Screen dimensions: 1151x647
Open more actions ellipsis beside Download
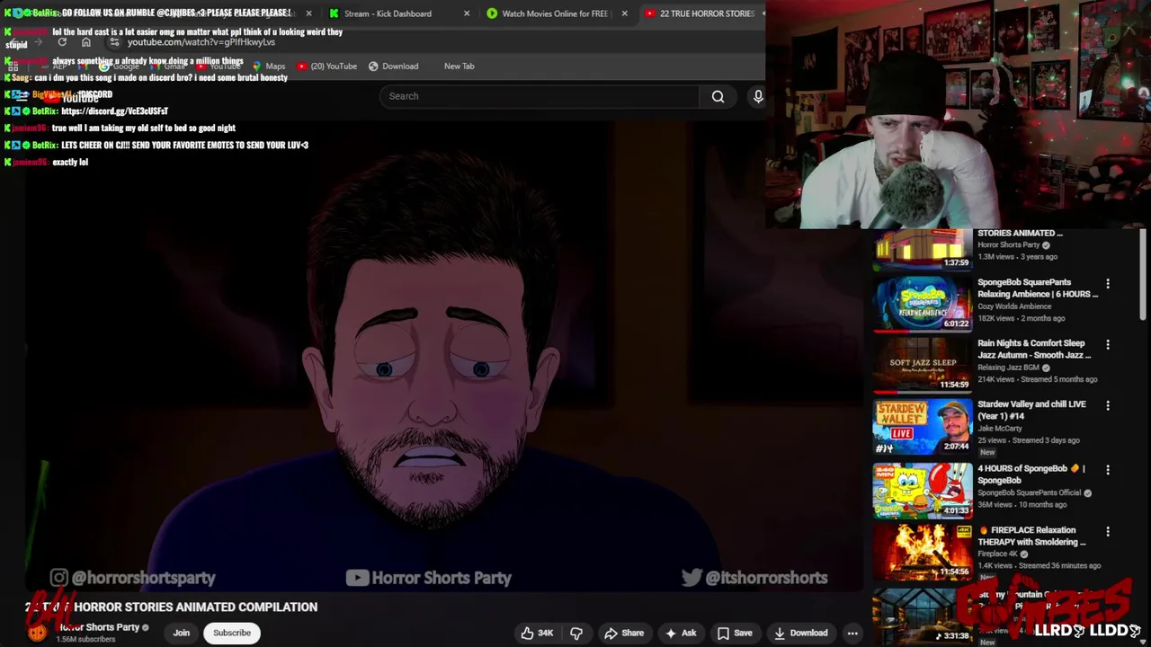[852, 633]
